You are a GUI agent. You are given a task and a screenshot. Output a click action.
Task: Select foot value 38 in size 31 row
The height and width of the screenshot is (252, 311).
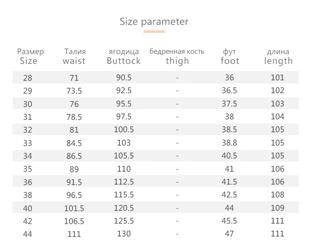pyautogui.click(x=229, y=117)
